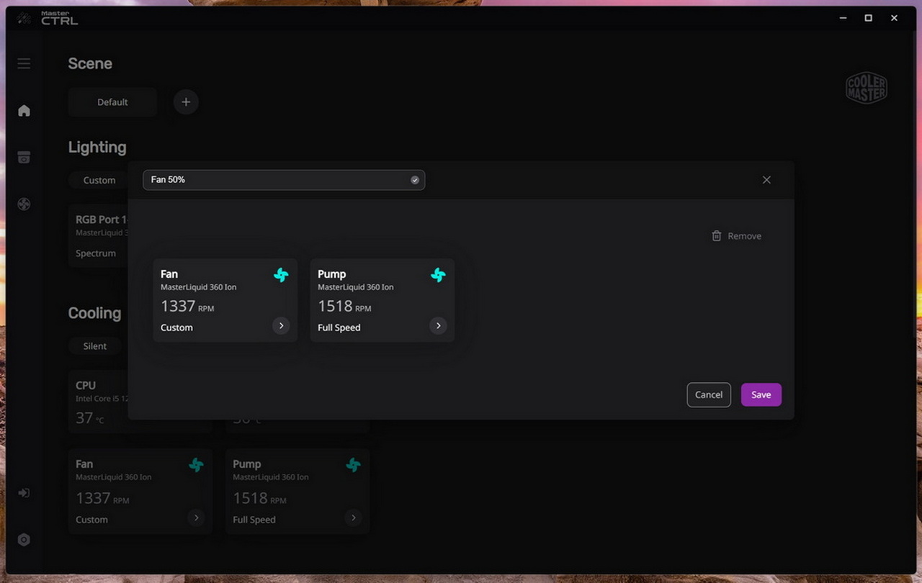The width and height of the screenshot is (922, 583).
Task: Click background Pump card fan icon
Action: [x=353, y=466]
